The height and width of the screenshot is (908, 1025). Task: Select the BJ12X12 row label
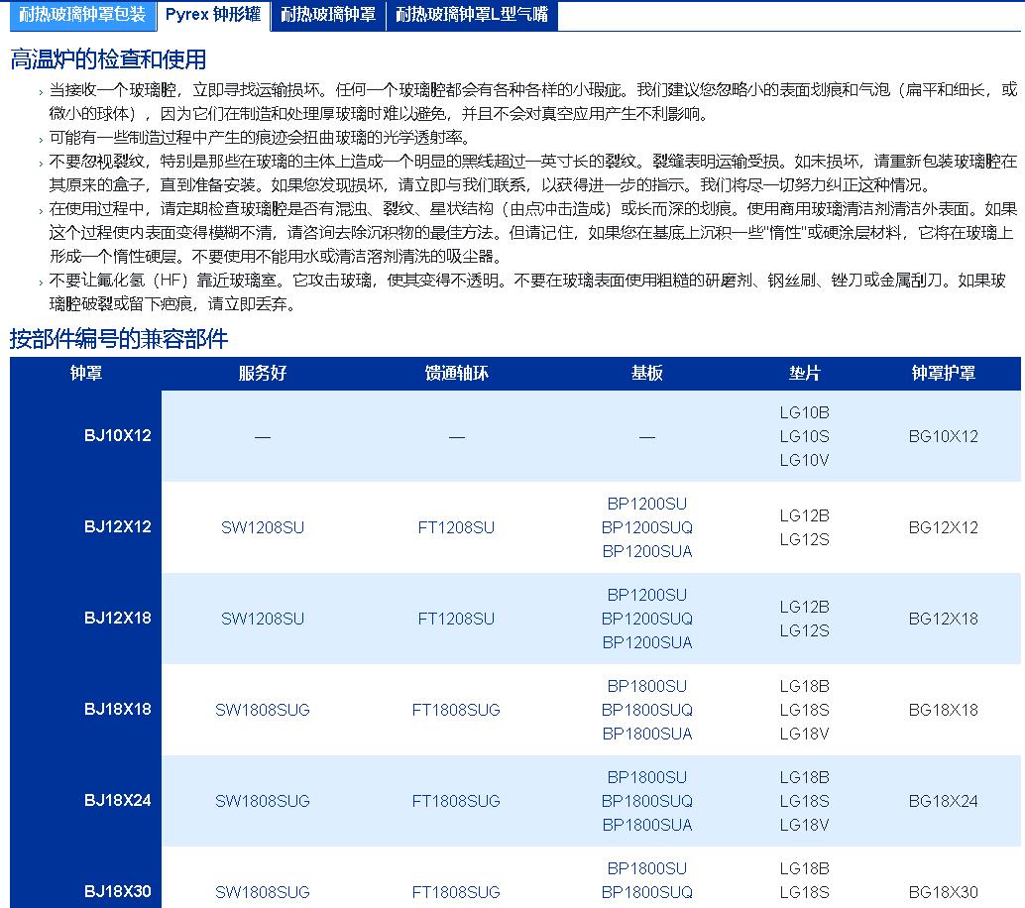118,527
